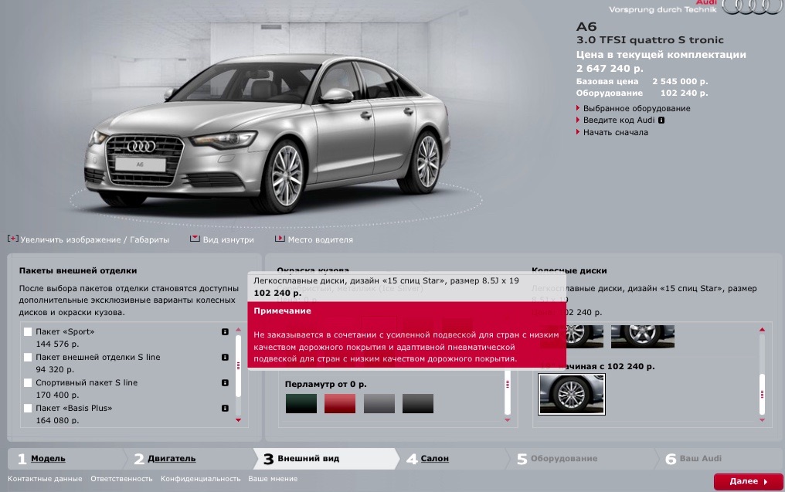This screenshot has height=492, width=785.
Task: Open info icon for Пакет «Basis Plus»
Action: [226, 409]
